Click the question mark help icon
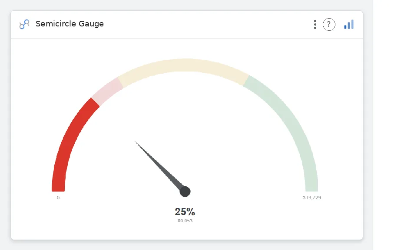Image resolution: width=401 pixels, height=250 pixels. pos(329,25)
